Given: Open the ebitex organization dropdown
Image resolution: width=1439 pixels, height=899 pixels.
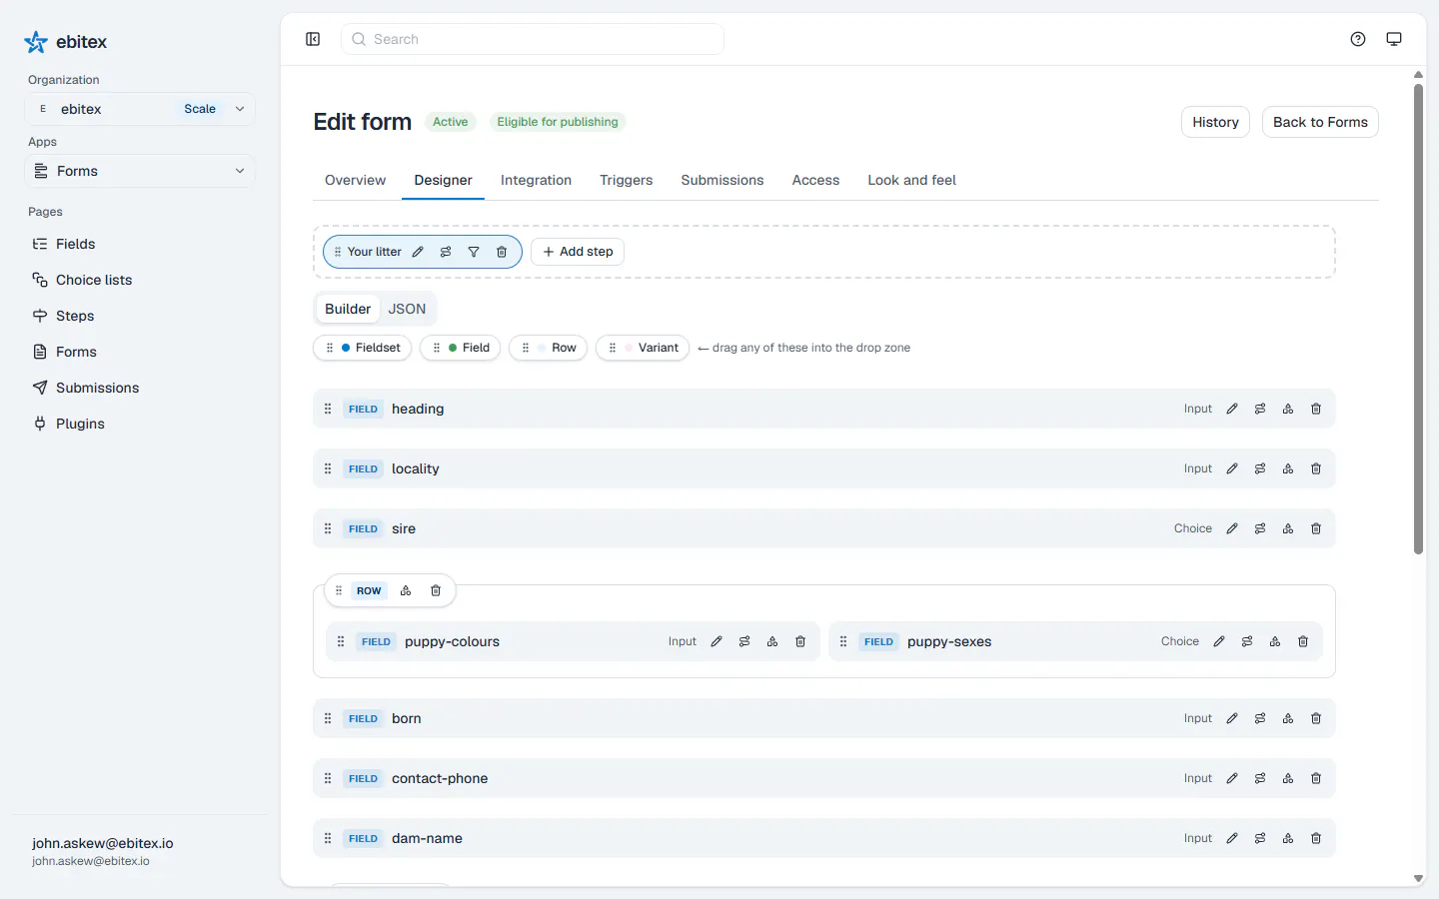Looking at the screenshot, I should tap(140, 109).
